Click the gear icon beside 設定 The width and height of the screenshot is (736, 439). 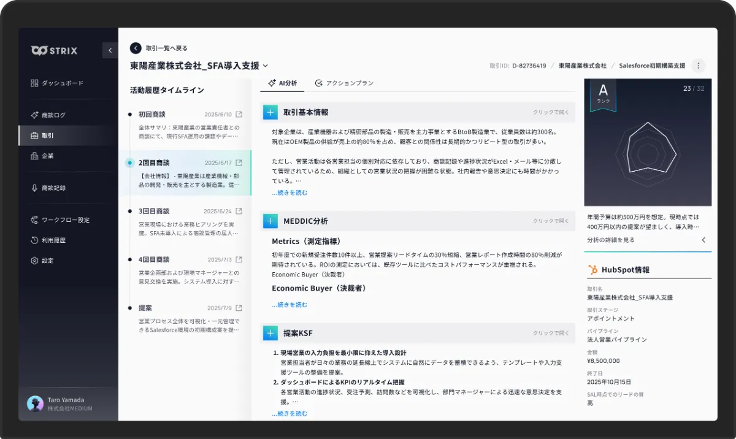[x=34, y=261]
